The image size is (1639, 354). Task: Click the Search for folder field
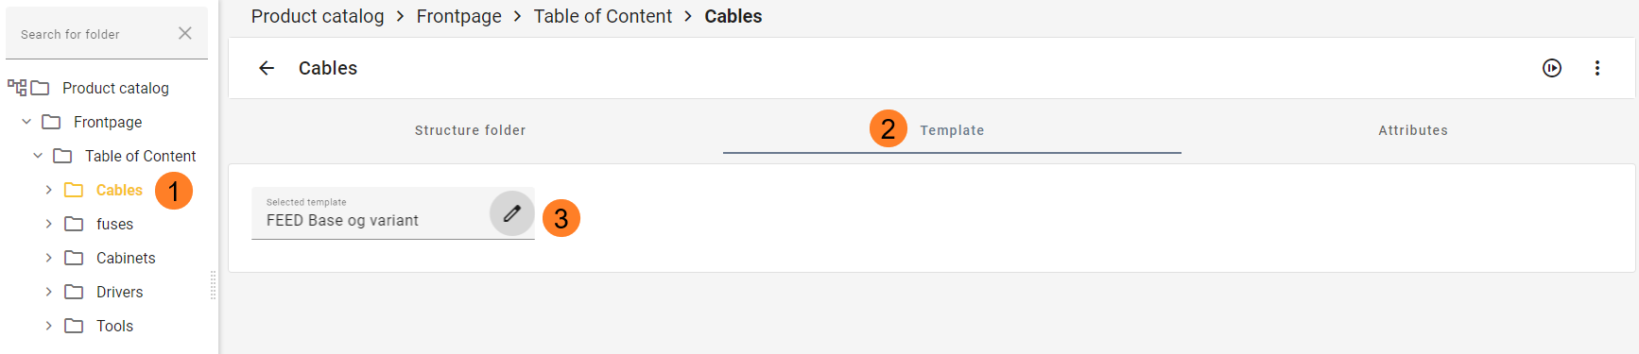[x=95, y=34]
